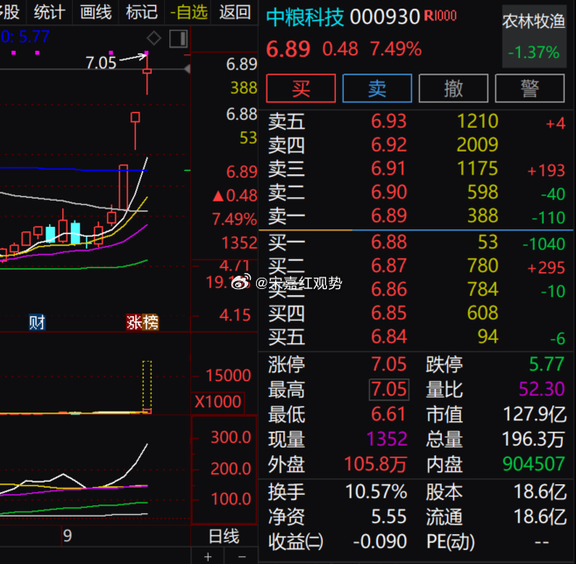The height and width of the screenshot is (564, 576).
Task: Click the dashed yellow latest volume bar
Action: (x=147, y=387)
